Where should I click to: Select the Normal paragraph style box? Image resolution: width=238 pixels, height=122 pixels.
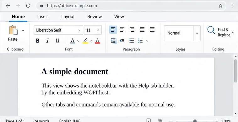[179, 33]
